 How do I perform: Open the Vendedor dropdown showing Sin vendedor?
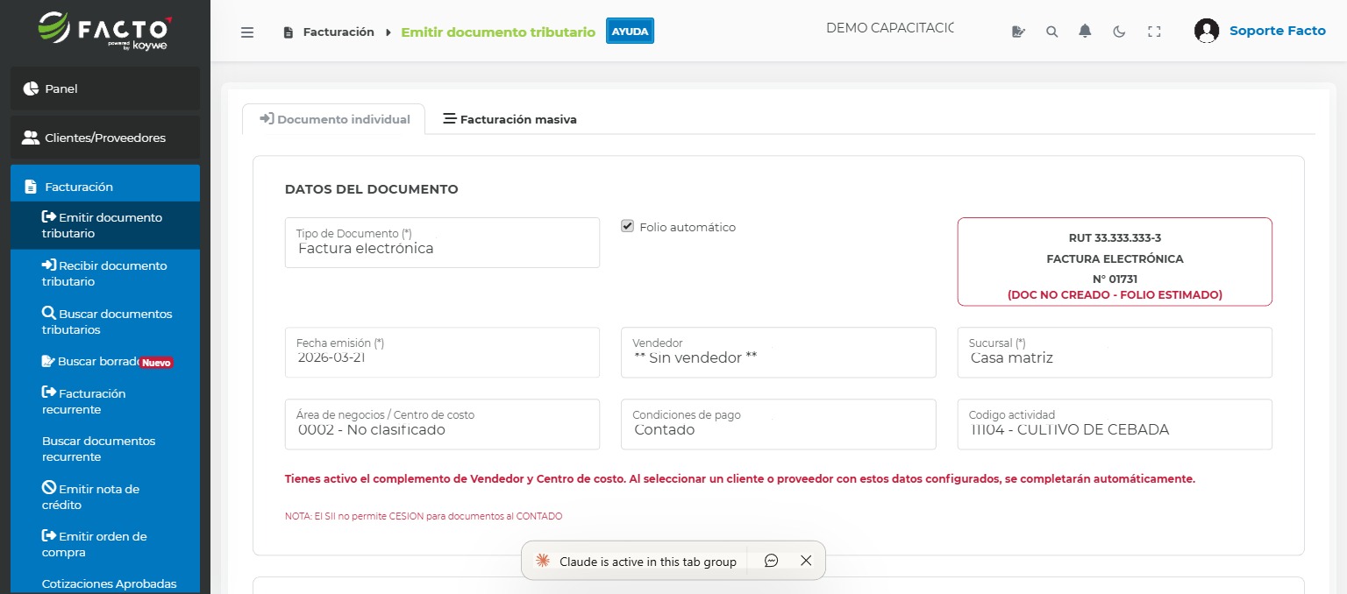[x=778, y=352]
